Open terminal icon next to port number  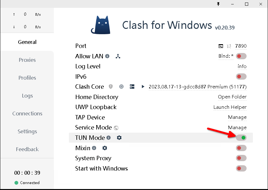coord(221,46)
